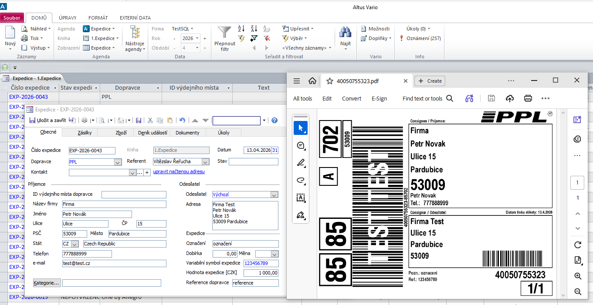Viewport: 593px width, 305px height.
Task: Switch to the Zásilky tab
Action: 84,133
